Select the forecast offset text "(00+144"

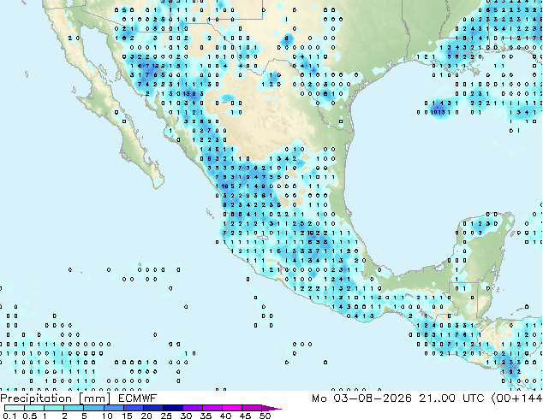(x=516, y=398)
